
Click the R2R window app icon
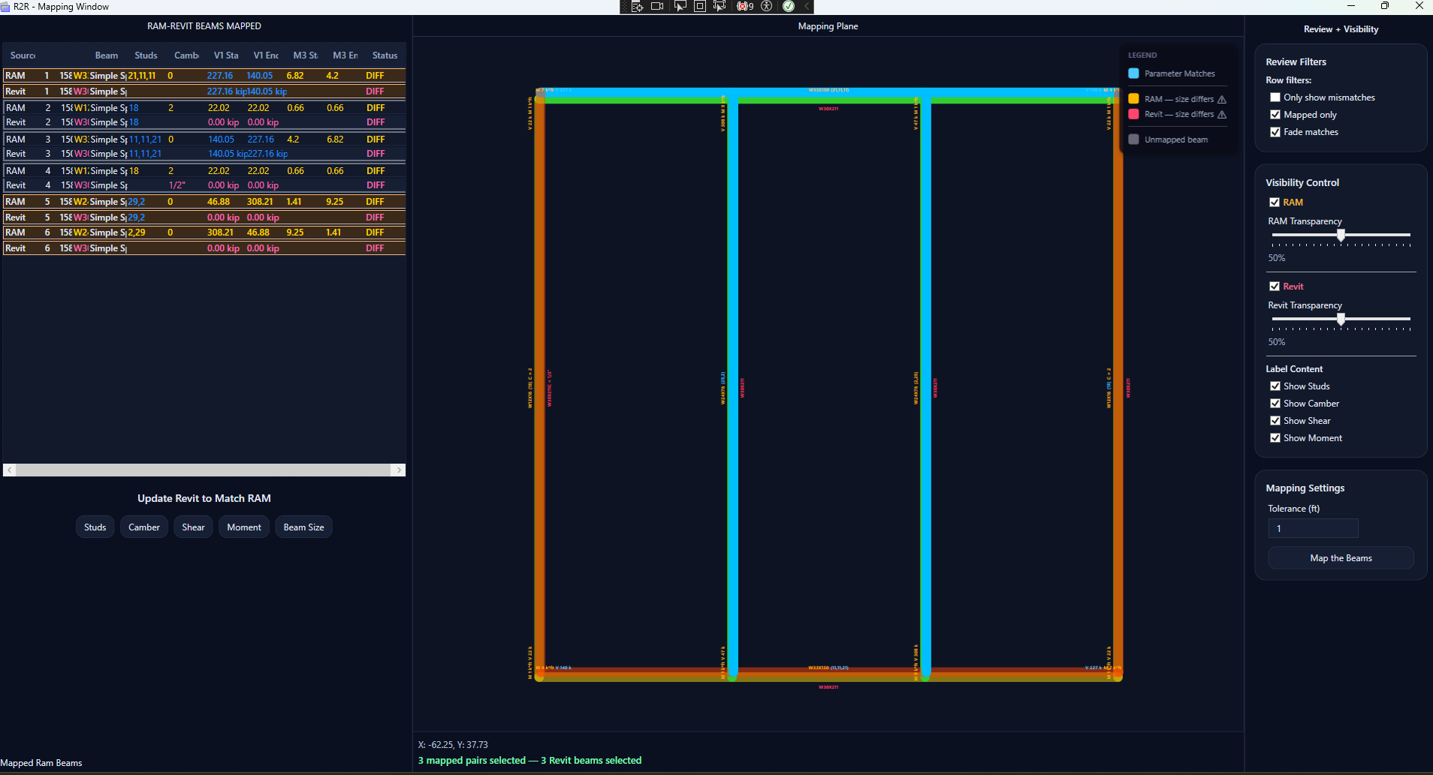click(x=5, y=7)
